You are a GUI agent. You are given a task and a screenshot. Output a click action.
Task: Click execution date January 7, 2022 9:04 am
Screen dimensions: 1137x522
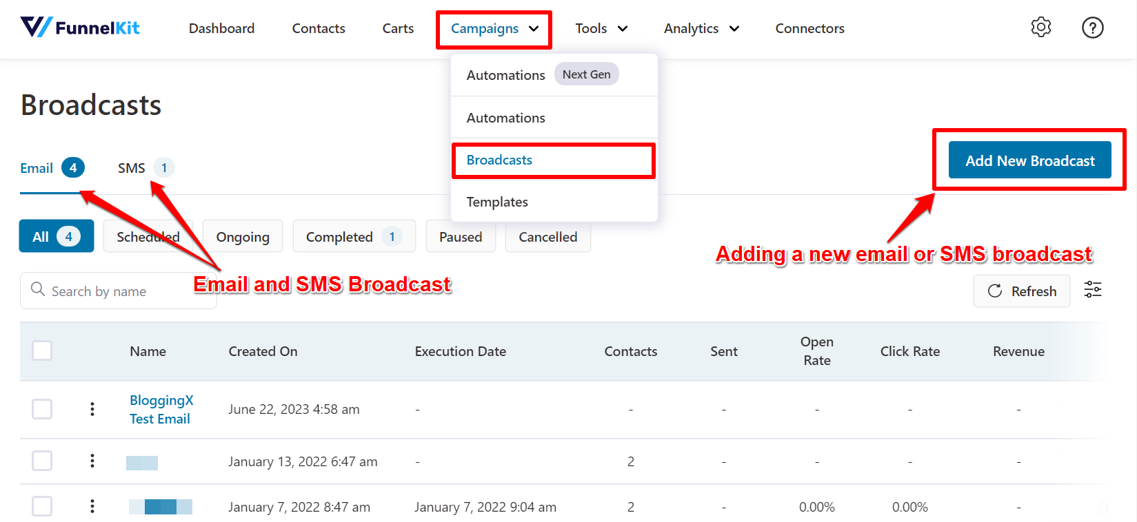pos(485,507)
